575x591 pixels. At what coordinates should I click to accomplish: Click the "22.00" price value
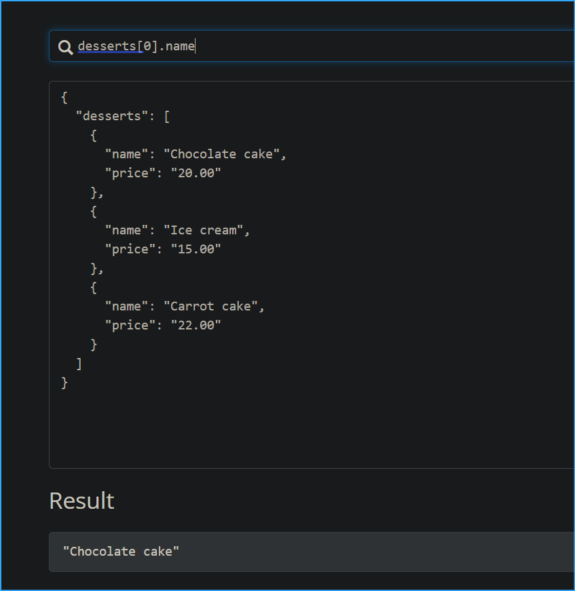point(196,325)
